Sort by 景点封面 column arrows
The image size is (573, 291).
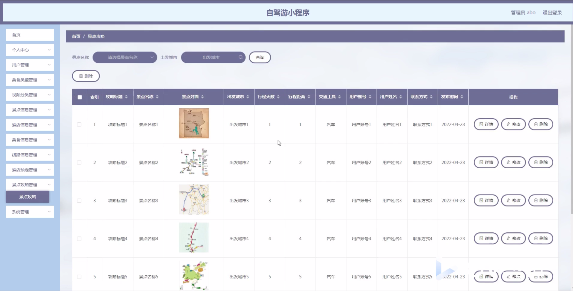202,97
